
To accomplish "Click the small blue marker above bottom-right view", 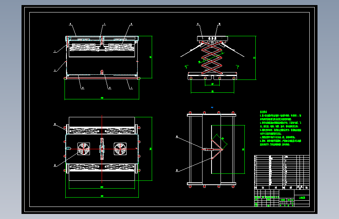I will 212,107.
